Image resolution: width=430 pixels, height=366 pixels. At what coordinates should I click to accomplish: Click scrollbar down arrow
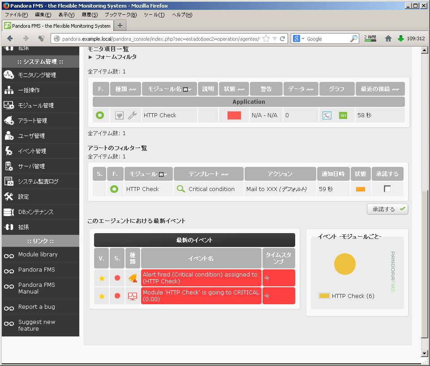[424, 353]
